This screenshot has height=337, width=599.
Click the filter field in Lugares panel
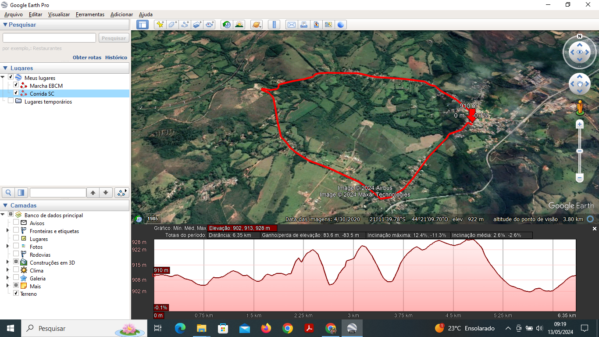point(58,193)
